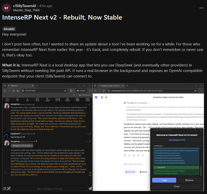Viewport: 207px width, 194px height.
Task: Click the Models post flair
Action: pyautogui.click(x=9, y=29)
